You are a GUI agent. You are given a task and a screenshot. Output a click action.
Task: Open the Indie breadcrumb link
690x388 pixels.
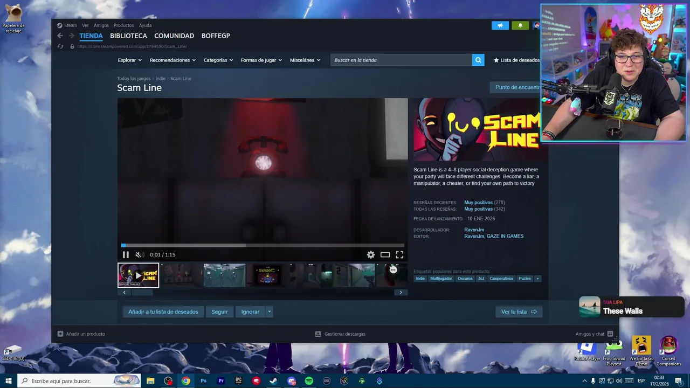pos(161,79)
